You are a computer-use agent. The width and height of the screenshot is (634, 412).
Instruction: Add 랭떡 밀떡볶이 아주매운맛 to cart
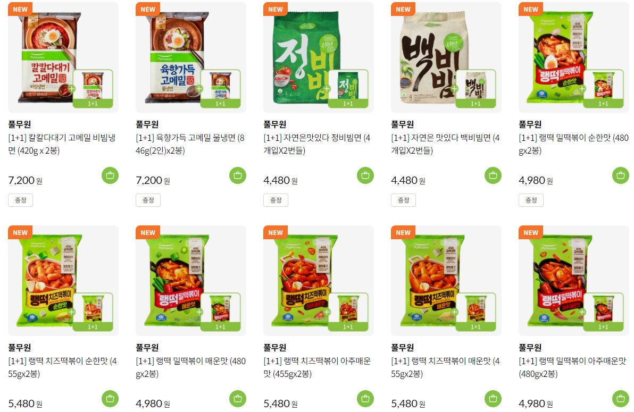[x=621, y=399]
